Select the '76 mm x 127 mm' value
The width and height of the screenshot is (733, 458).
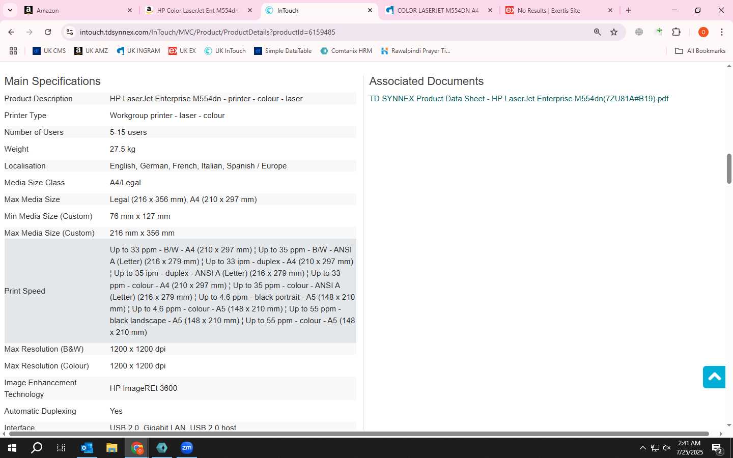[x=140, y=216]
